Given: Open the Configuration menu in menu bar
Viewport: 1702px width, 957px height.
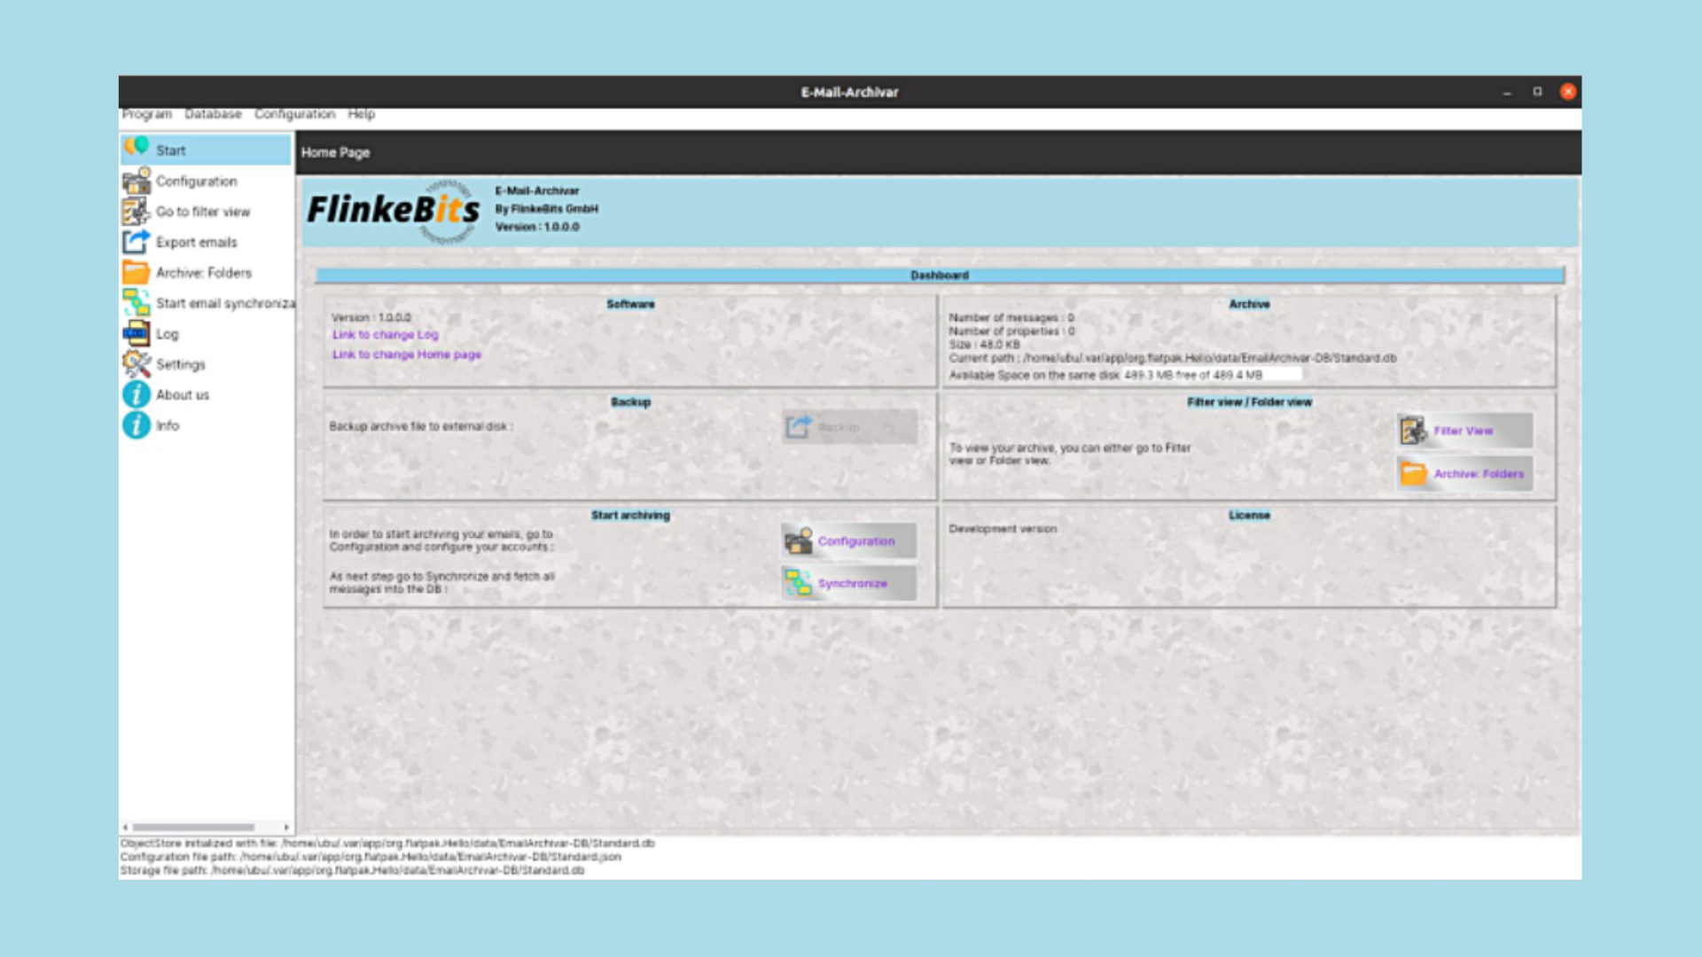Looking at the screenshot, I should (294, 114).
